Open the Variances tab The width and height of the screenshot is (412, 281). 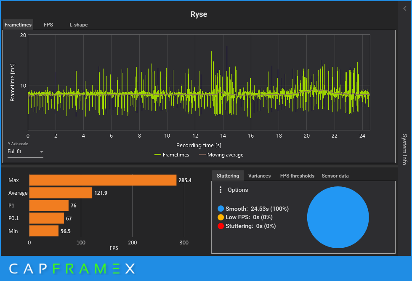(259, 176)
